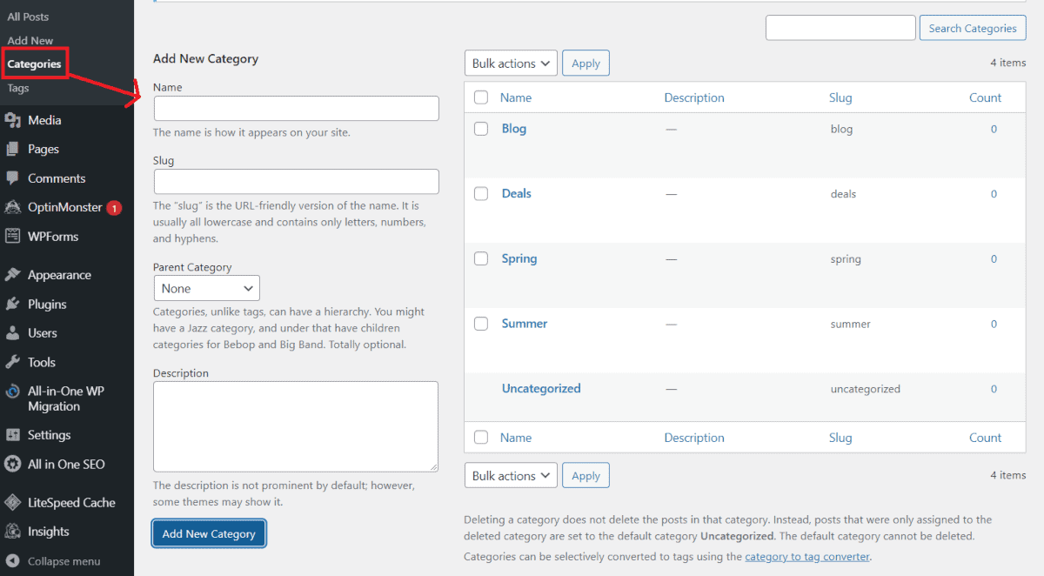Open the Parent Category dropdown
1044x576 pixels.
pos(206,288)
